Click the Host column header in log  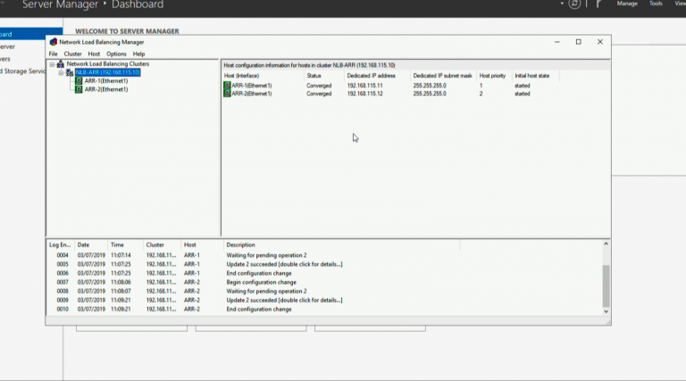(x=202, y=245)
